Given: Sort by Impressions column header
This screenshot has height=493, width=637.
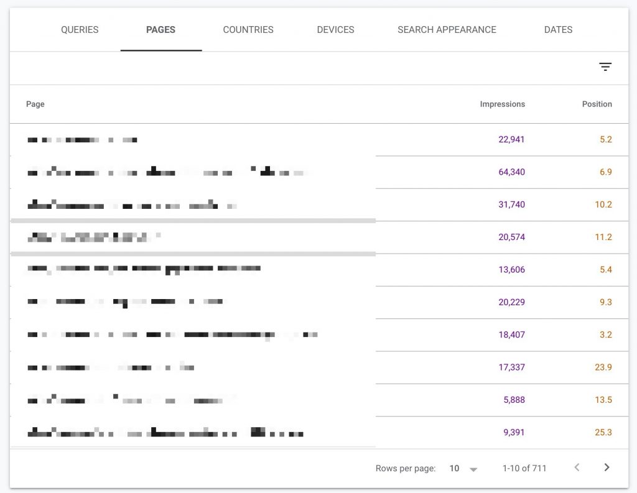Looking at the screenshot, I should pyautogui.click(x=502, y=104).
